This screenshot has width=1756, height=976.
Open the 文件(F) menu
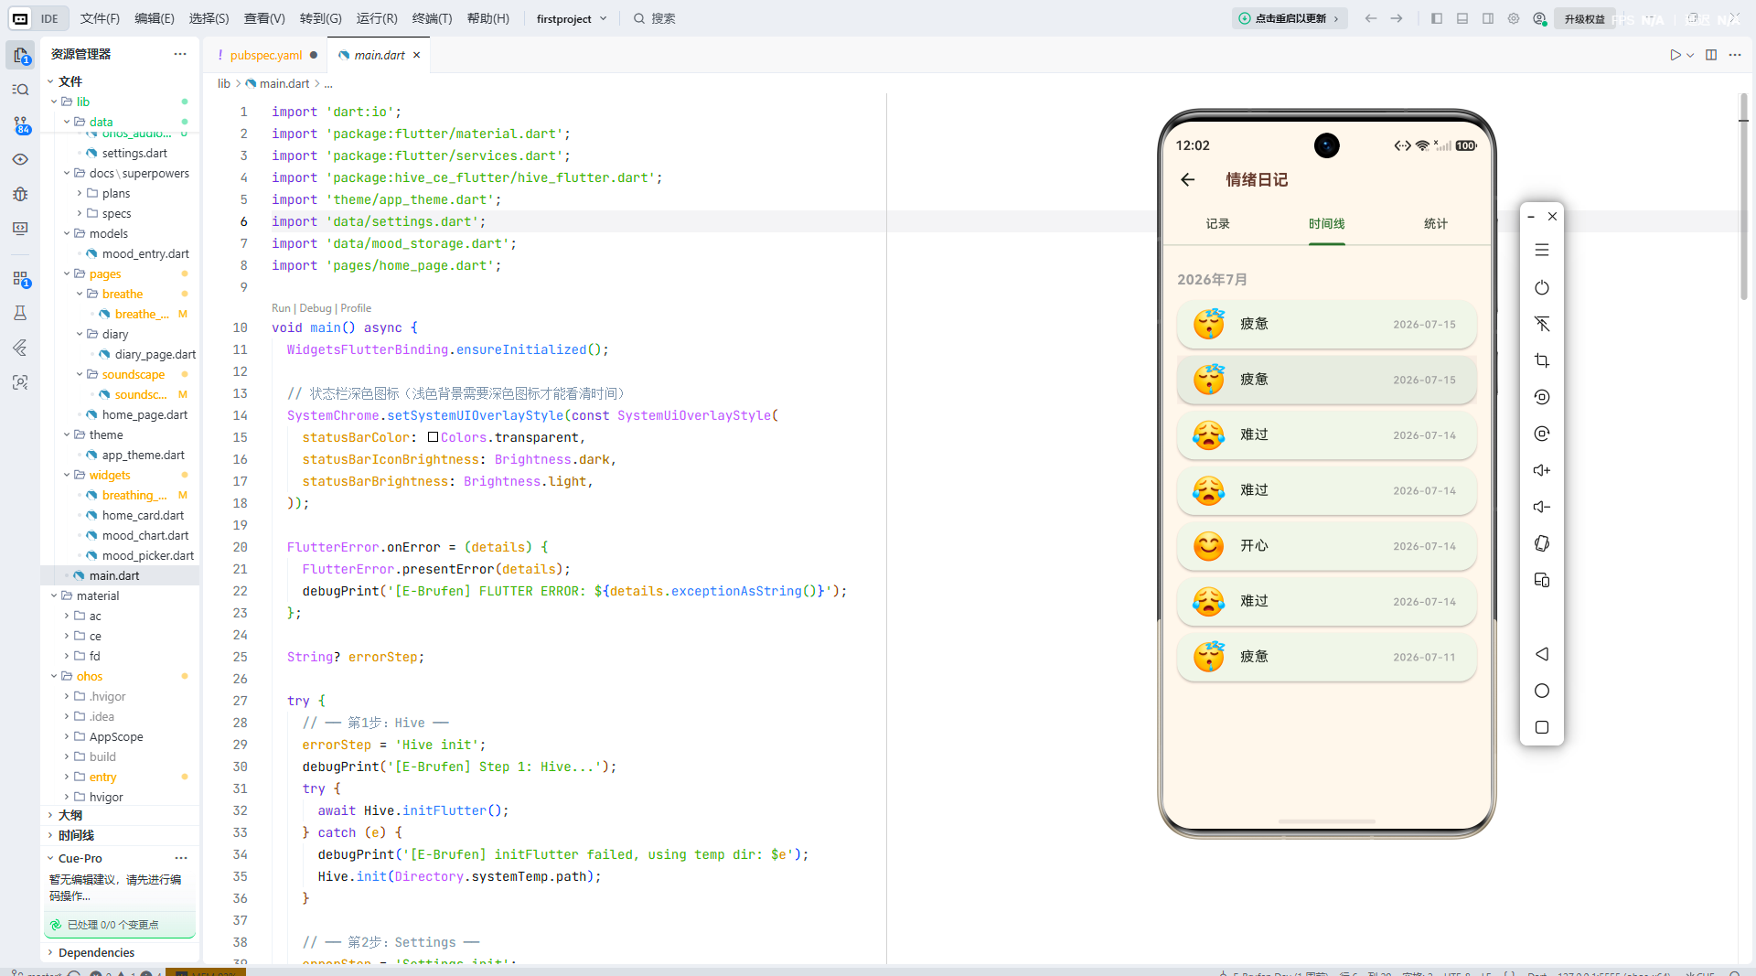click(x=100, y=18)
